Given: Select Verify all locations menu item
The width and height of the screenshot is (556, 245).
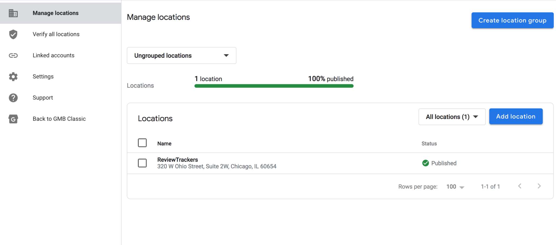Looking at the screenshot, I should [56, 34].
